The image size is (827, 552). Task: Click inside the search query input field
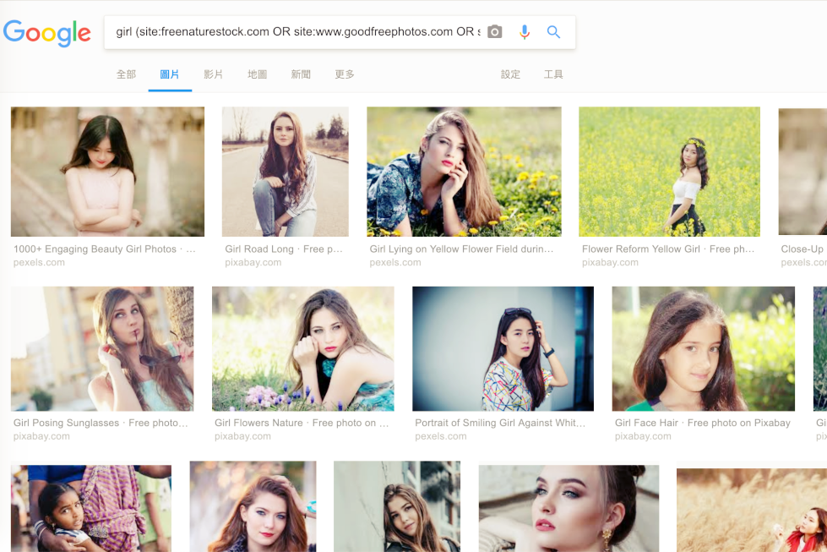[296, 31]
